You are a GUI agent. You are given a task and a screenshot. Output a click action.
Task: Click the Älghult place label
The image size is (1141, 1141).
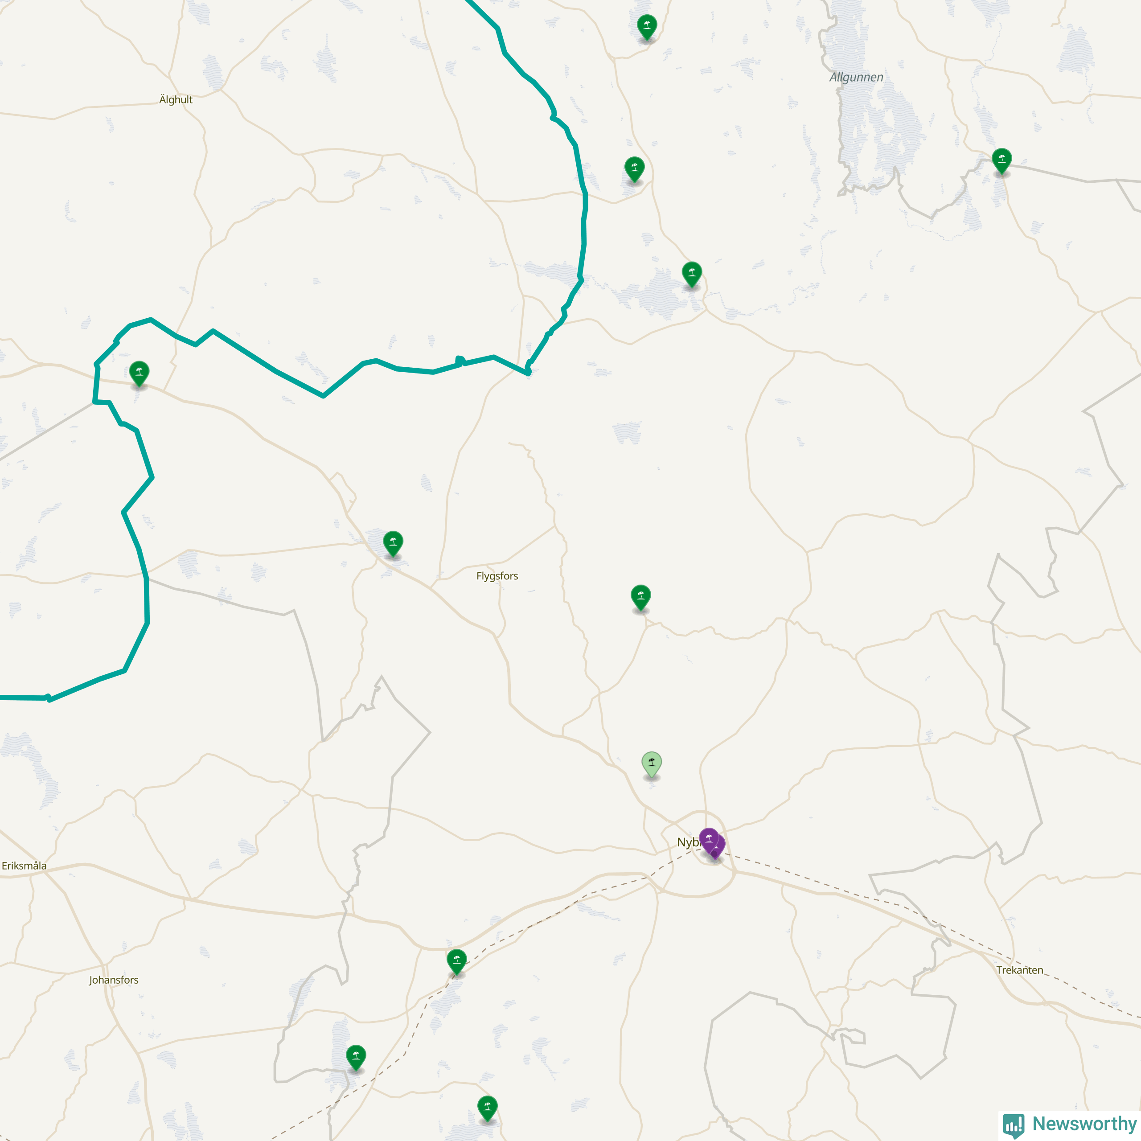(x=176, y=99)
